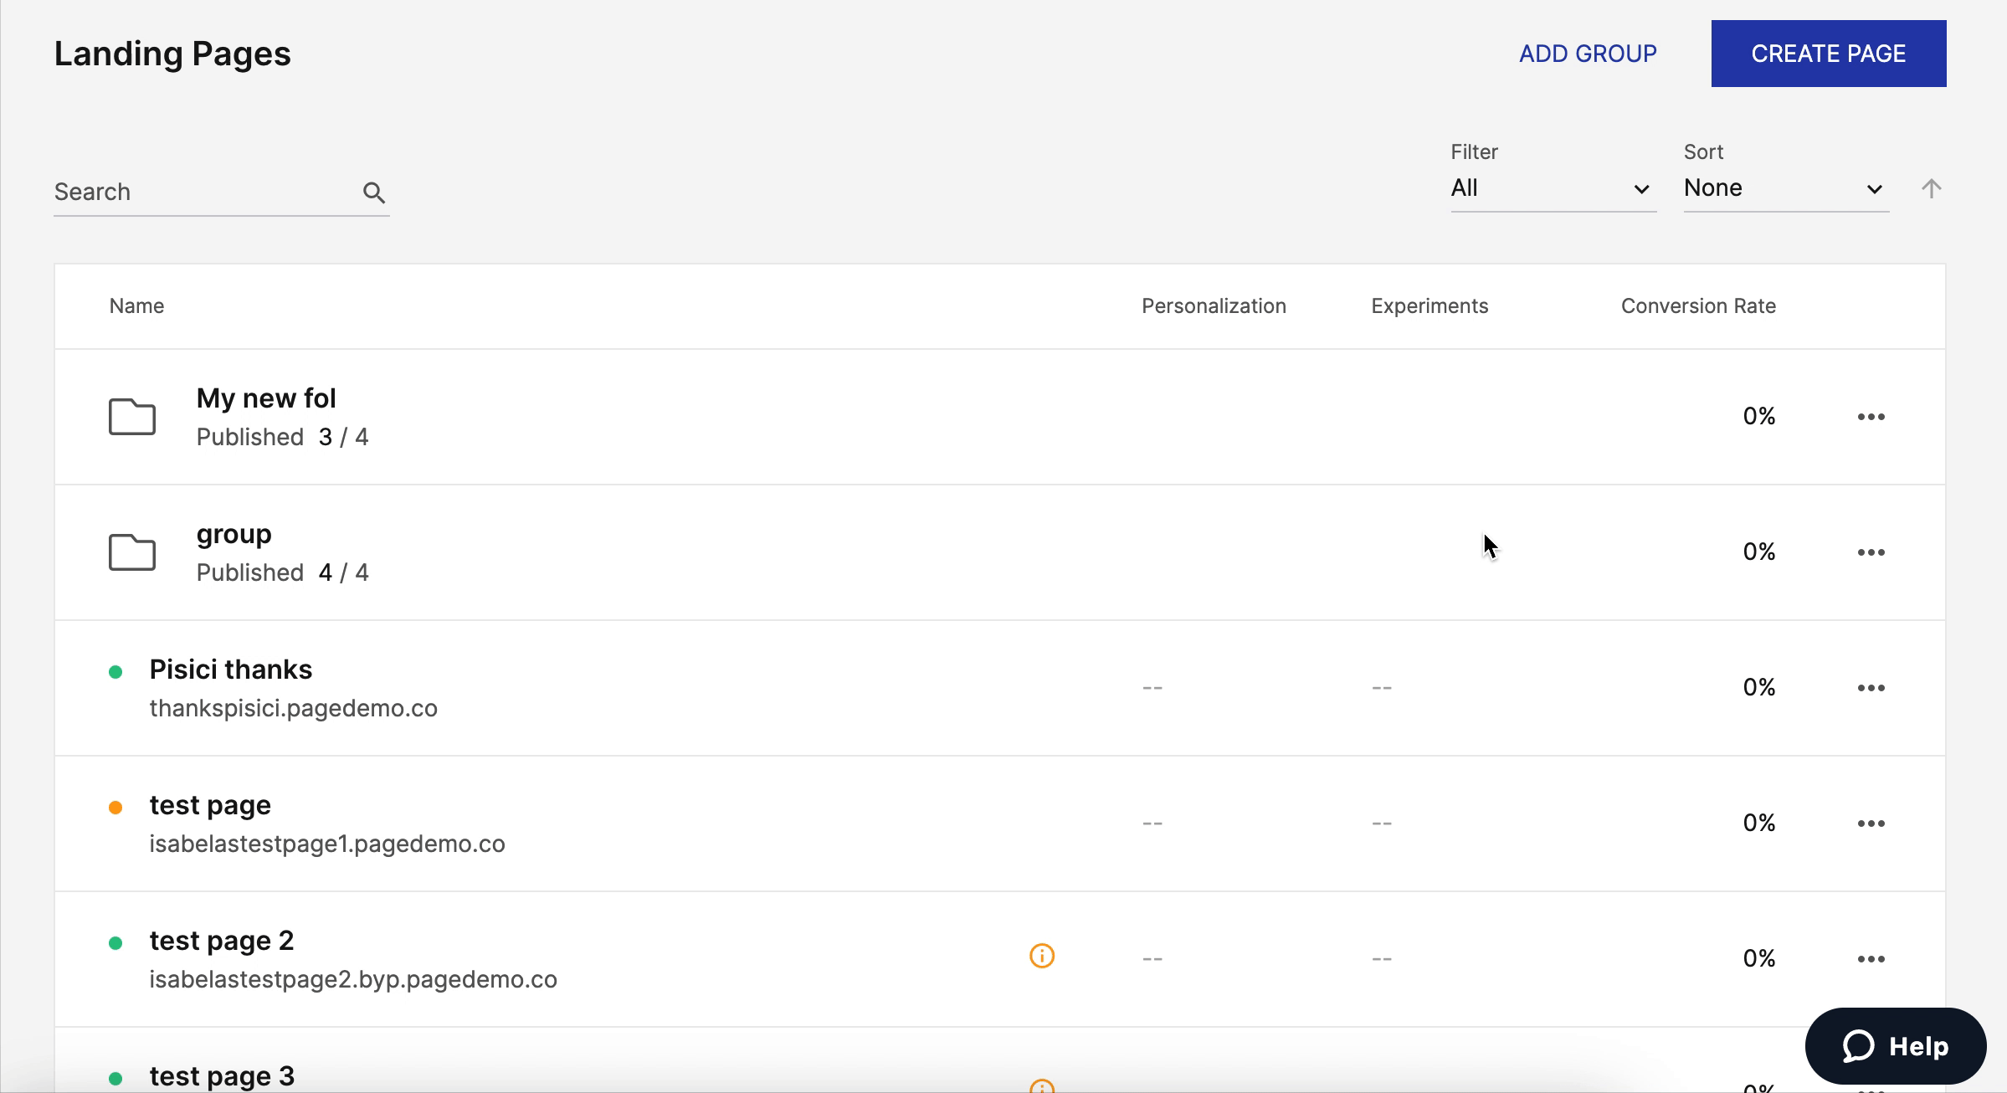Expand the Filter dropdown set to All
Image resolution: width=2007 pixels, height=1093 pixels.
(1553, 188)
